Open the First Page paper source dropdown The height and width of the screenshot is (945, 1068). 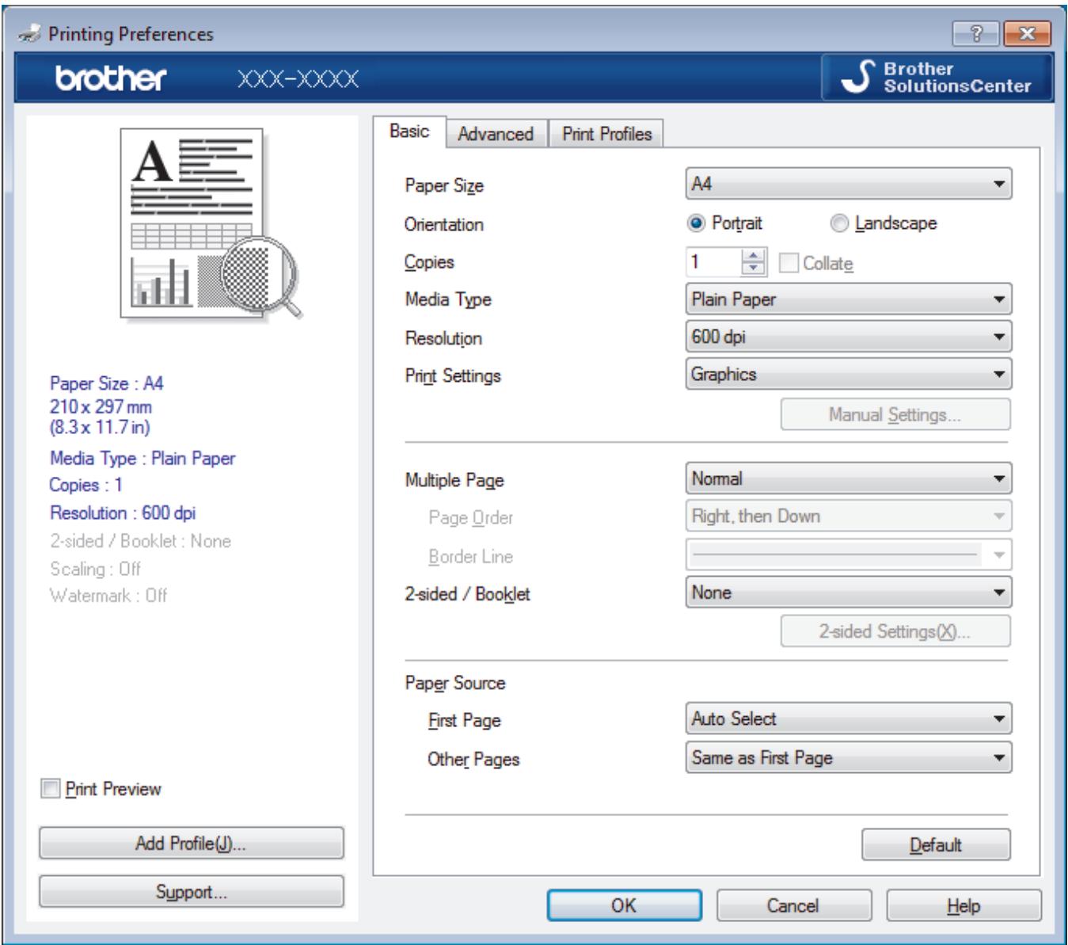point(849,718)
